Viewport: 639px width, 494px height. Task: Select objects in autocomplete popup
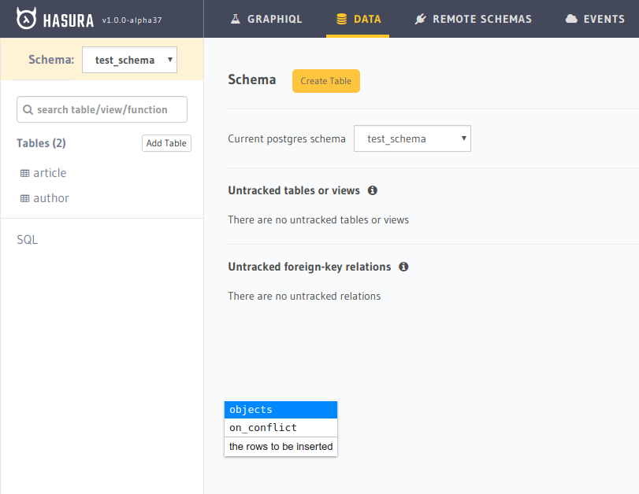pos(280,410)
